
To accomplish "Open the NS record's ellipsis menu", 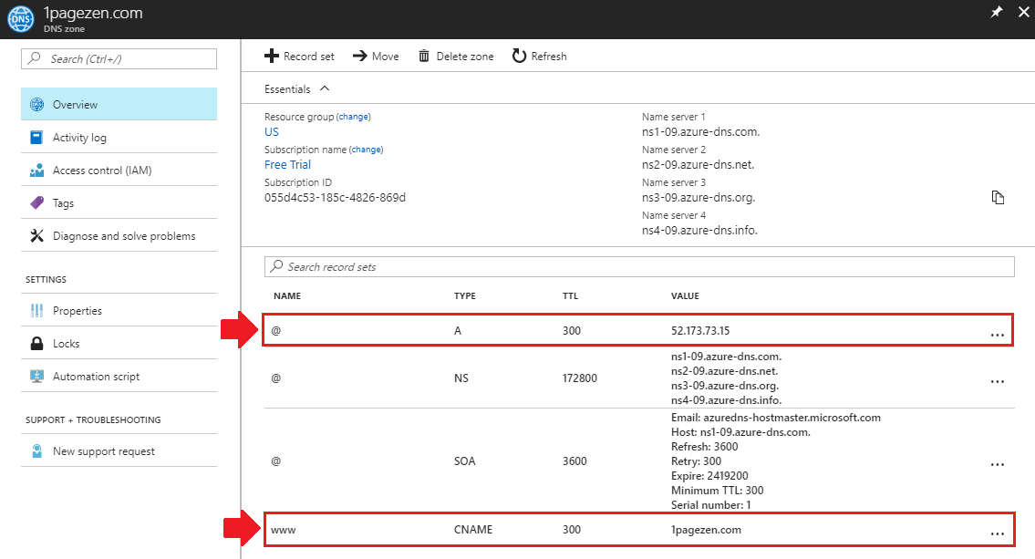I will [997, 381].
